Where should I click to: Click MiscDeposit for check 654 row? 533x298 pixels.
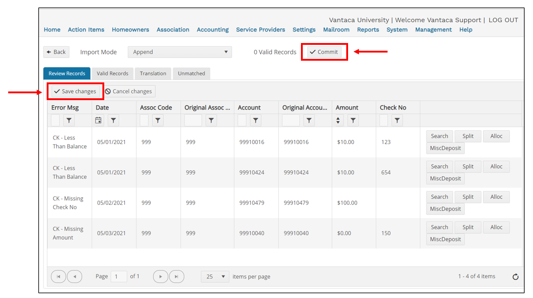445,179
